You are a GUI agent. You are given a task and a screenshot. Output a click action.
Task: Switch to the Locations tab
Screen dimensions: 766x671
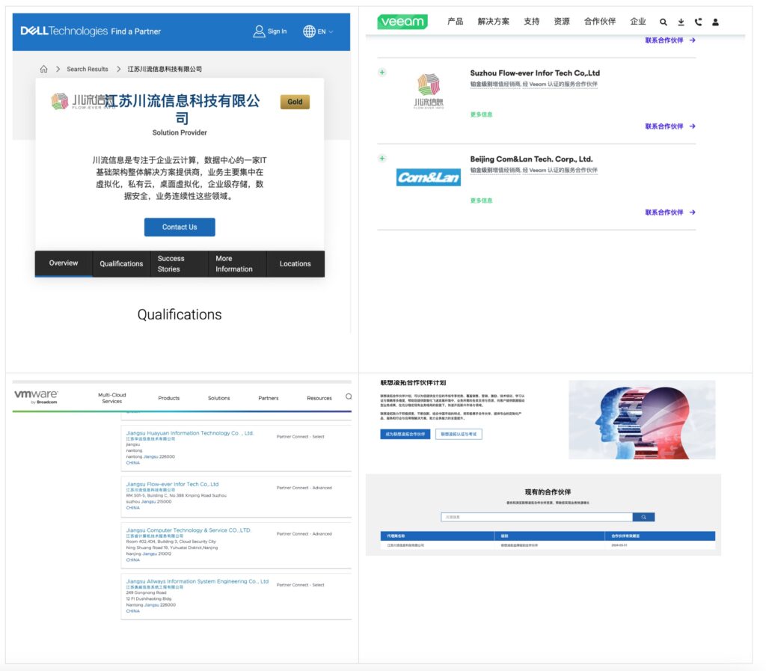(x=295, y=264)
